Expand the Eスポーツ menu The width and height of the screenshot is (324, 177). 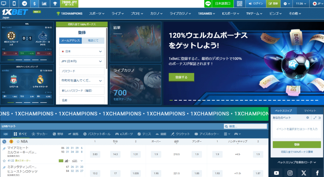pyautogui.click(x=231, y=14)
